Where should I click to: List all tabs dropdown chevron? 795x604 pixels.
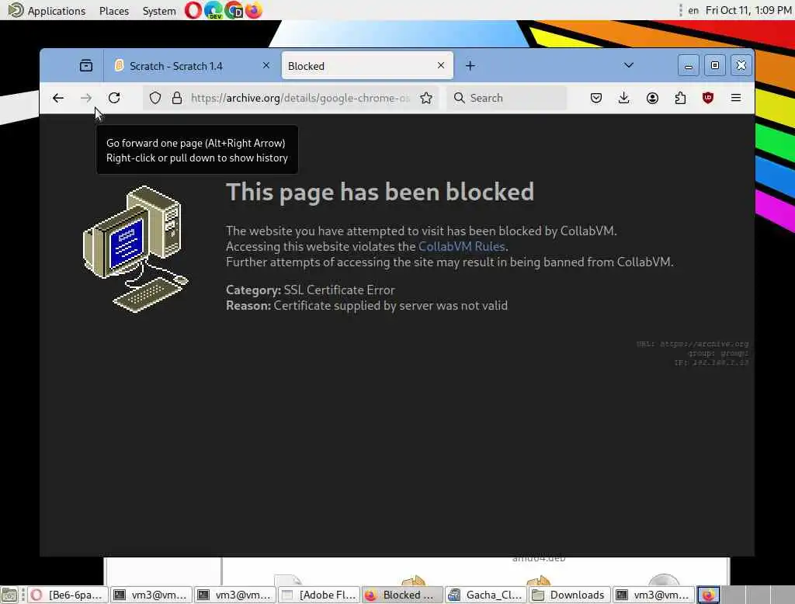tap(629, 65)
